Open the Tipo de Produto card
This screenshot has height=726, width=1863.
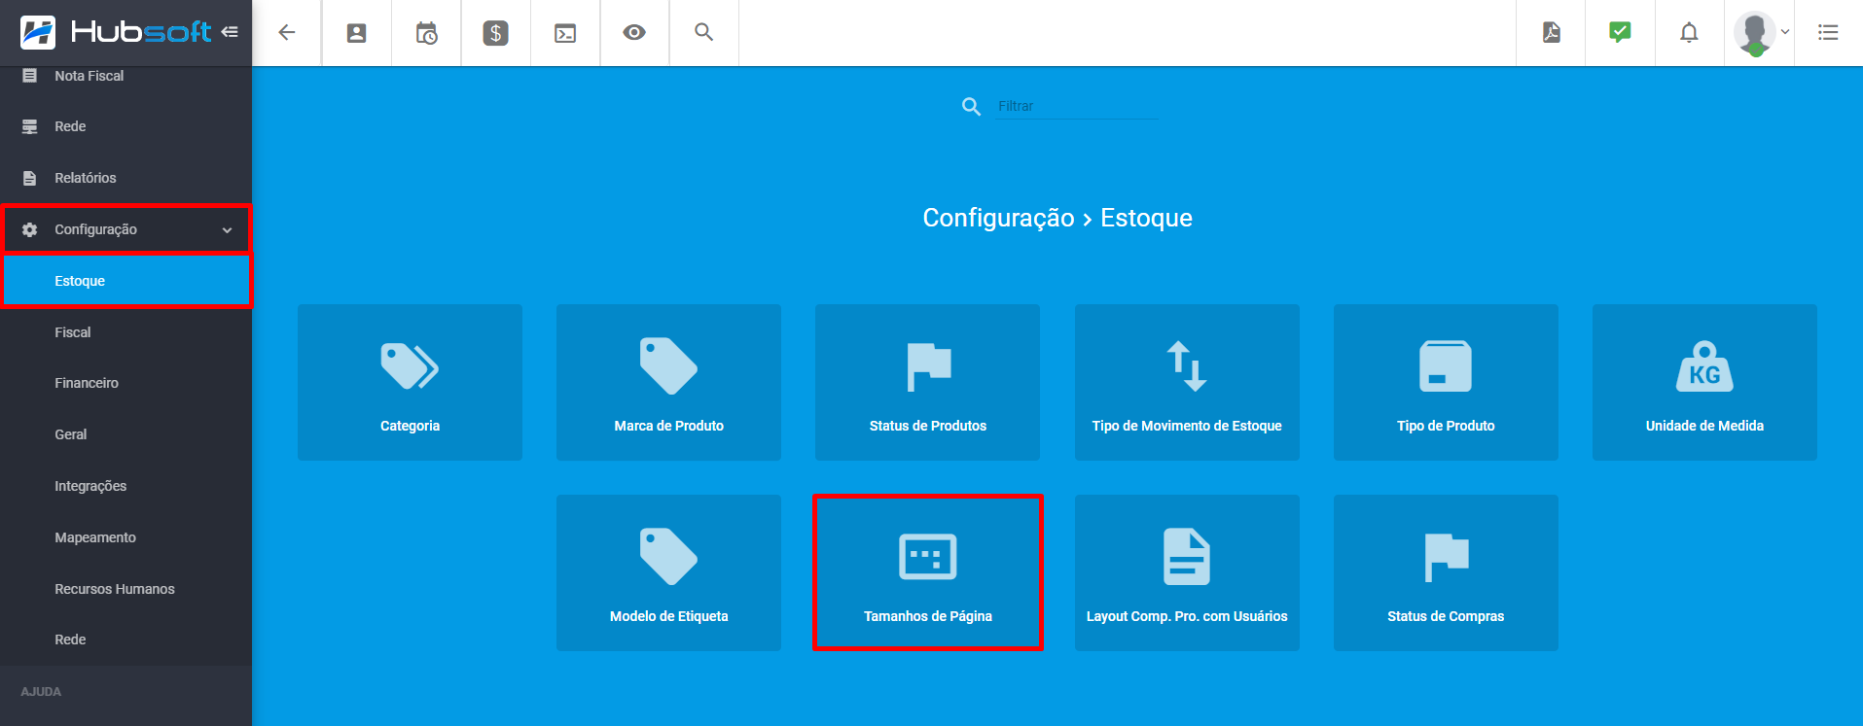[x=1446, y=382]
